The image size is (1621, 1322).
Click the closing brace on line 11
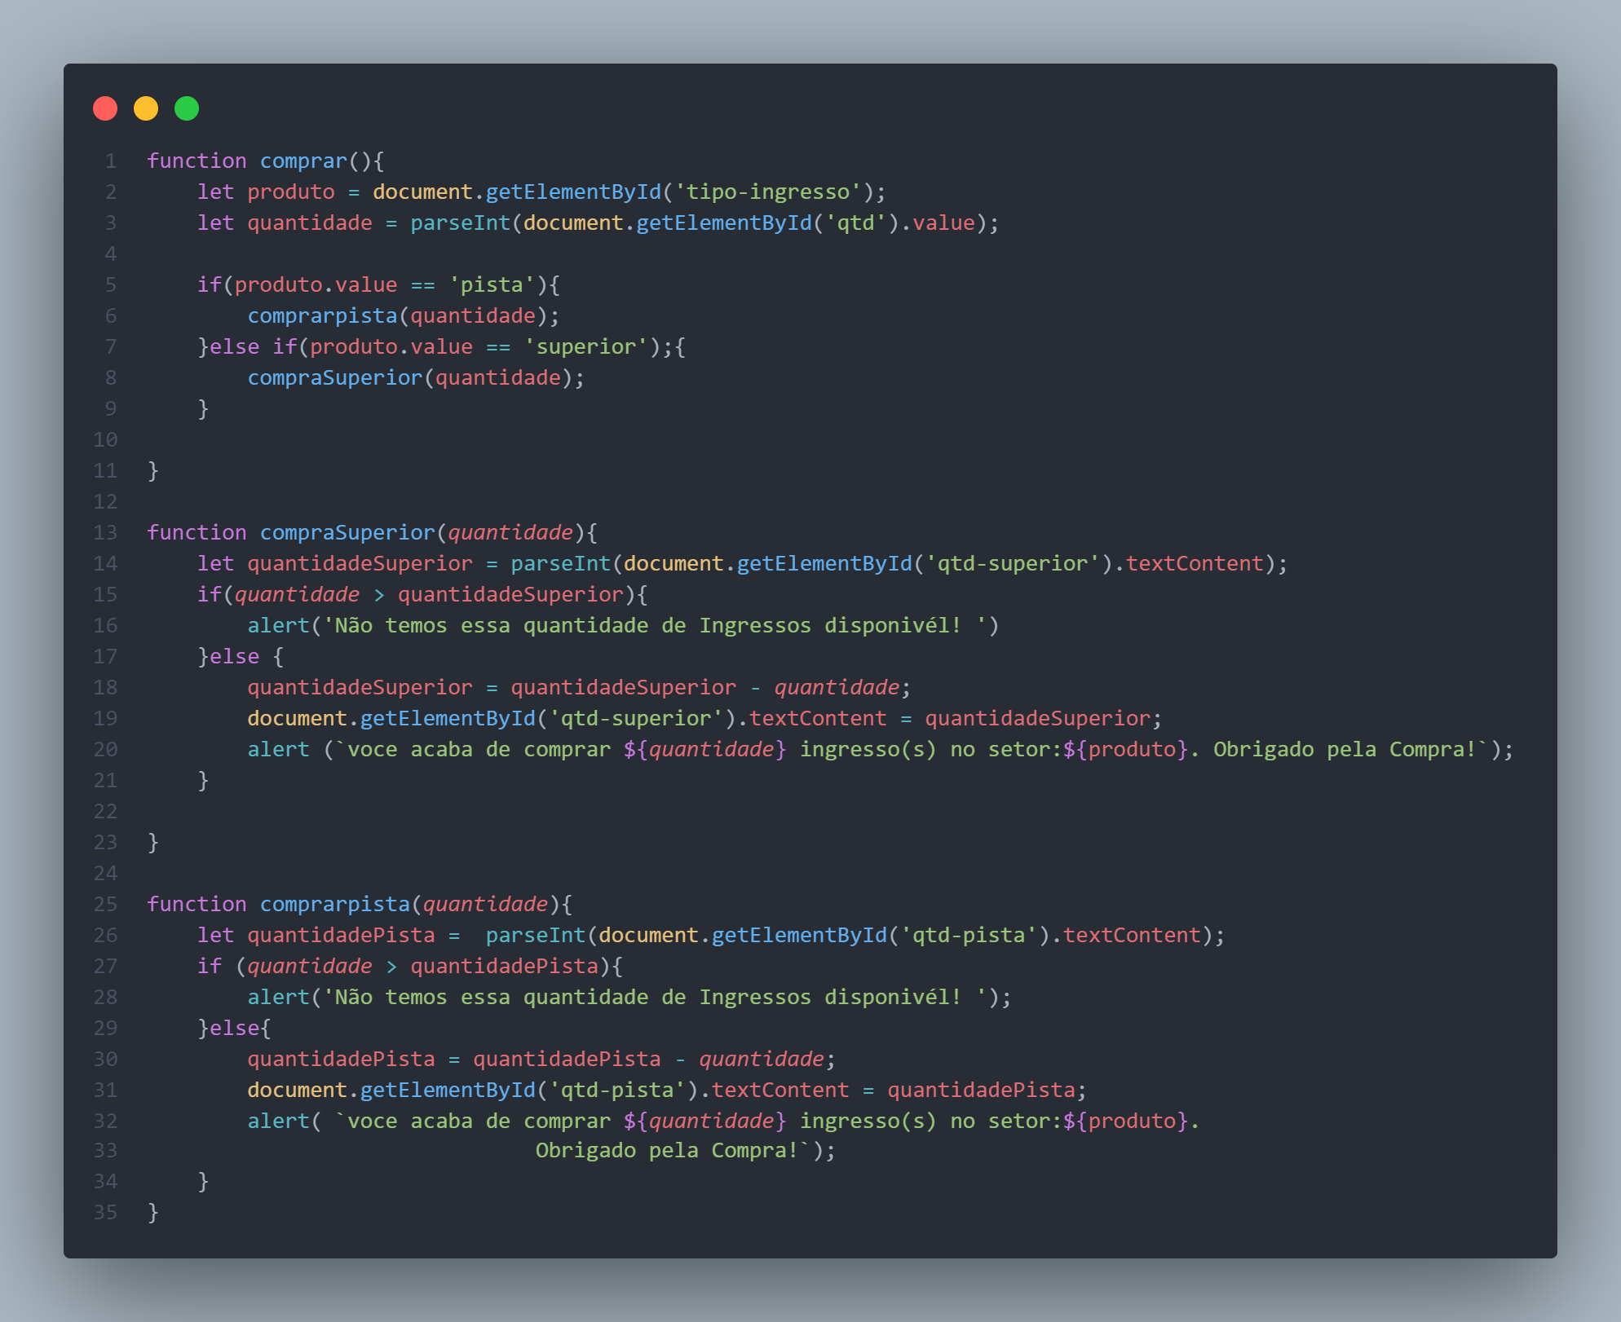[x=153, y=470]
